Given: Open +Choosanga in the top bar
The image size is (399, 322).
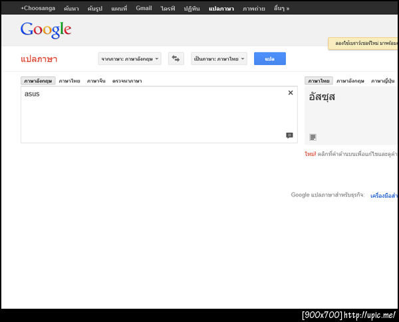Looking at the screenshot, I should coord(38,8).
